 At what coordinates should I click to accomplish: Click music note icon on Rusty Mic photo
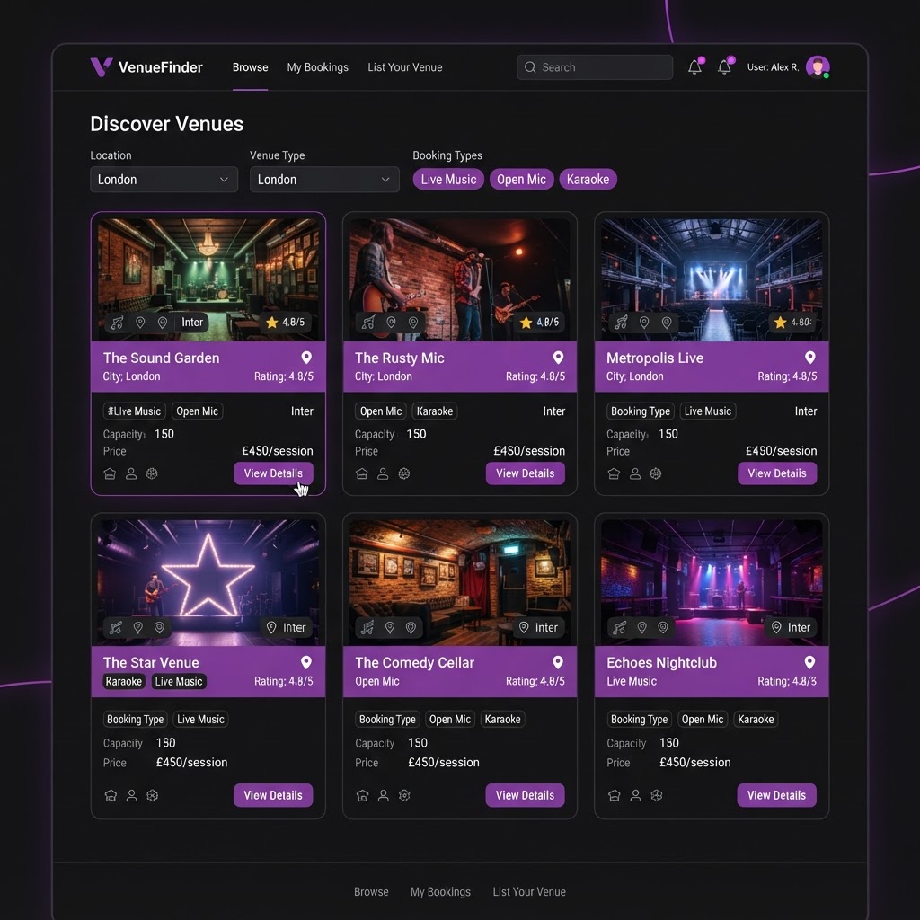368,323
